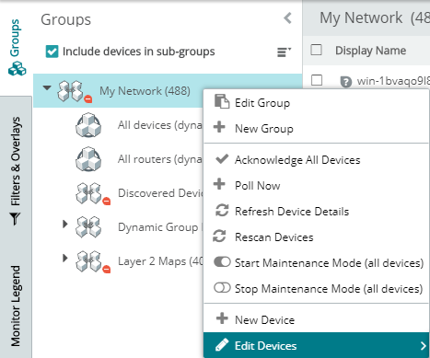This screenshot has height=358, width=430.
Task: Select the Dynamic Group entry
Action: click(x=160, y=227)
